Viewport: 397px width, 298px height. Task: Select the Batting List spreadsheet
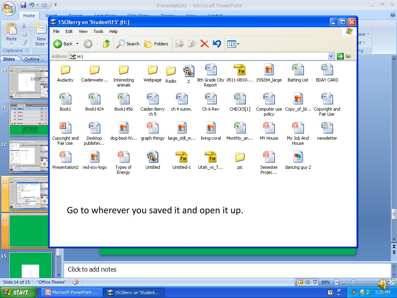pyautogui.click(x=298, y=73)
